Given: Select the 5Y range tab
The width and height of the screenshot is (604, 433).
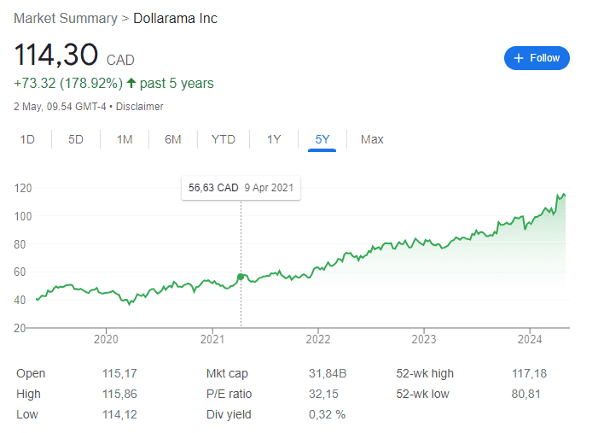Looking at the screenshot, I should click(x=322, y=139).
